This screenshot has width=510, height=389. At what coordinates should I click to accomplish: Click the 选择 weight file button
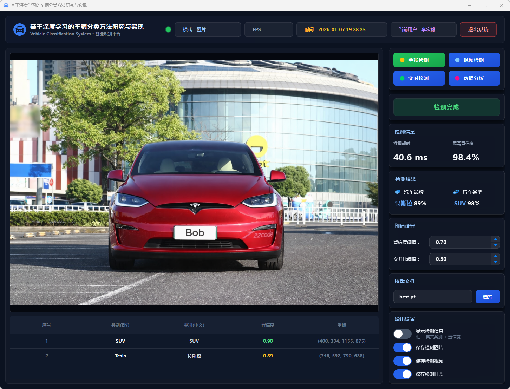[x=488, y=297]
